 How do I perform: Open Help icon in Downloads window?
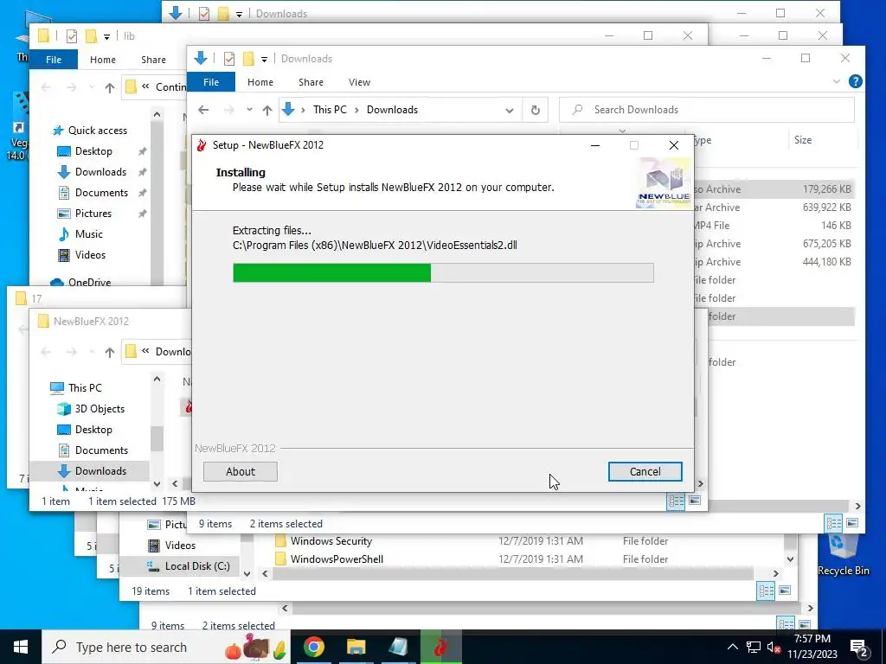tap(856, 82)
